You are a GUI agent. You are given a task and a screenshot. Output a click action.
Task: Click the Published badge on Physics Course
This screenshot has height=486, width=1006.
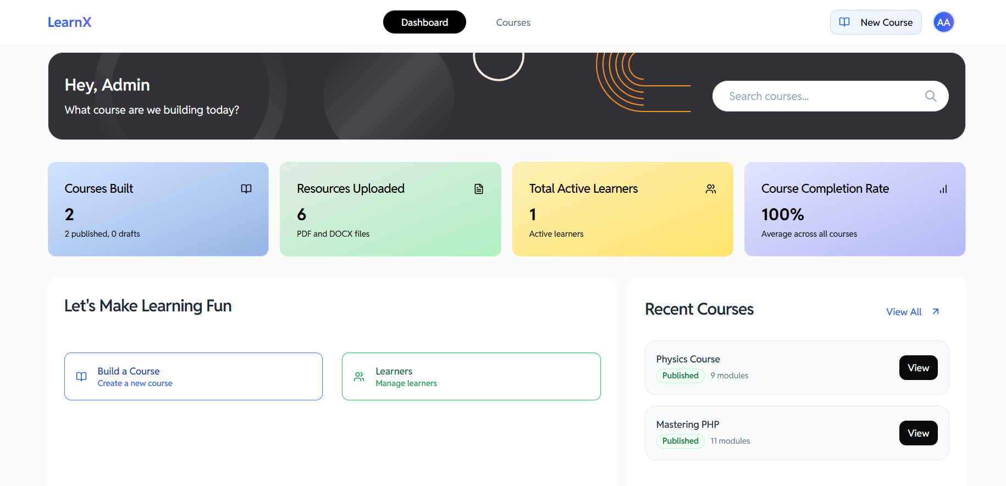tap(680, 376)
